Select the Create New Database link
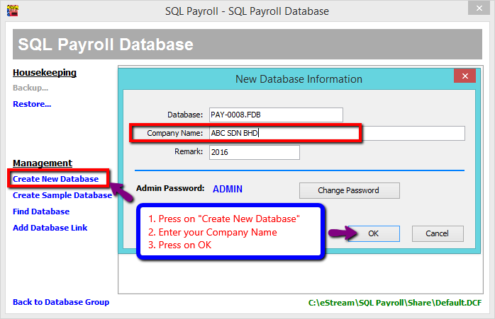The image size is (495, 319). click(55, 179)
